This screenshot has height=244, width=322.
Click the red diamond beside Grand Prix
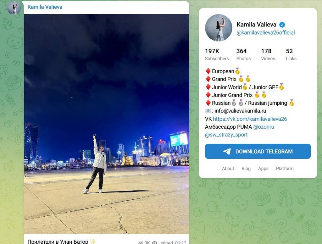pyautogui.click(x=208, y=79)
